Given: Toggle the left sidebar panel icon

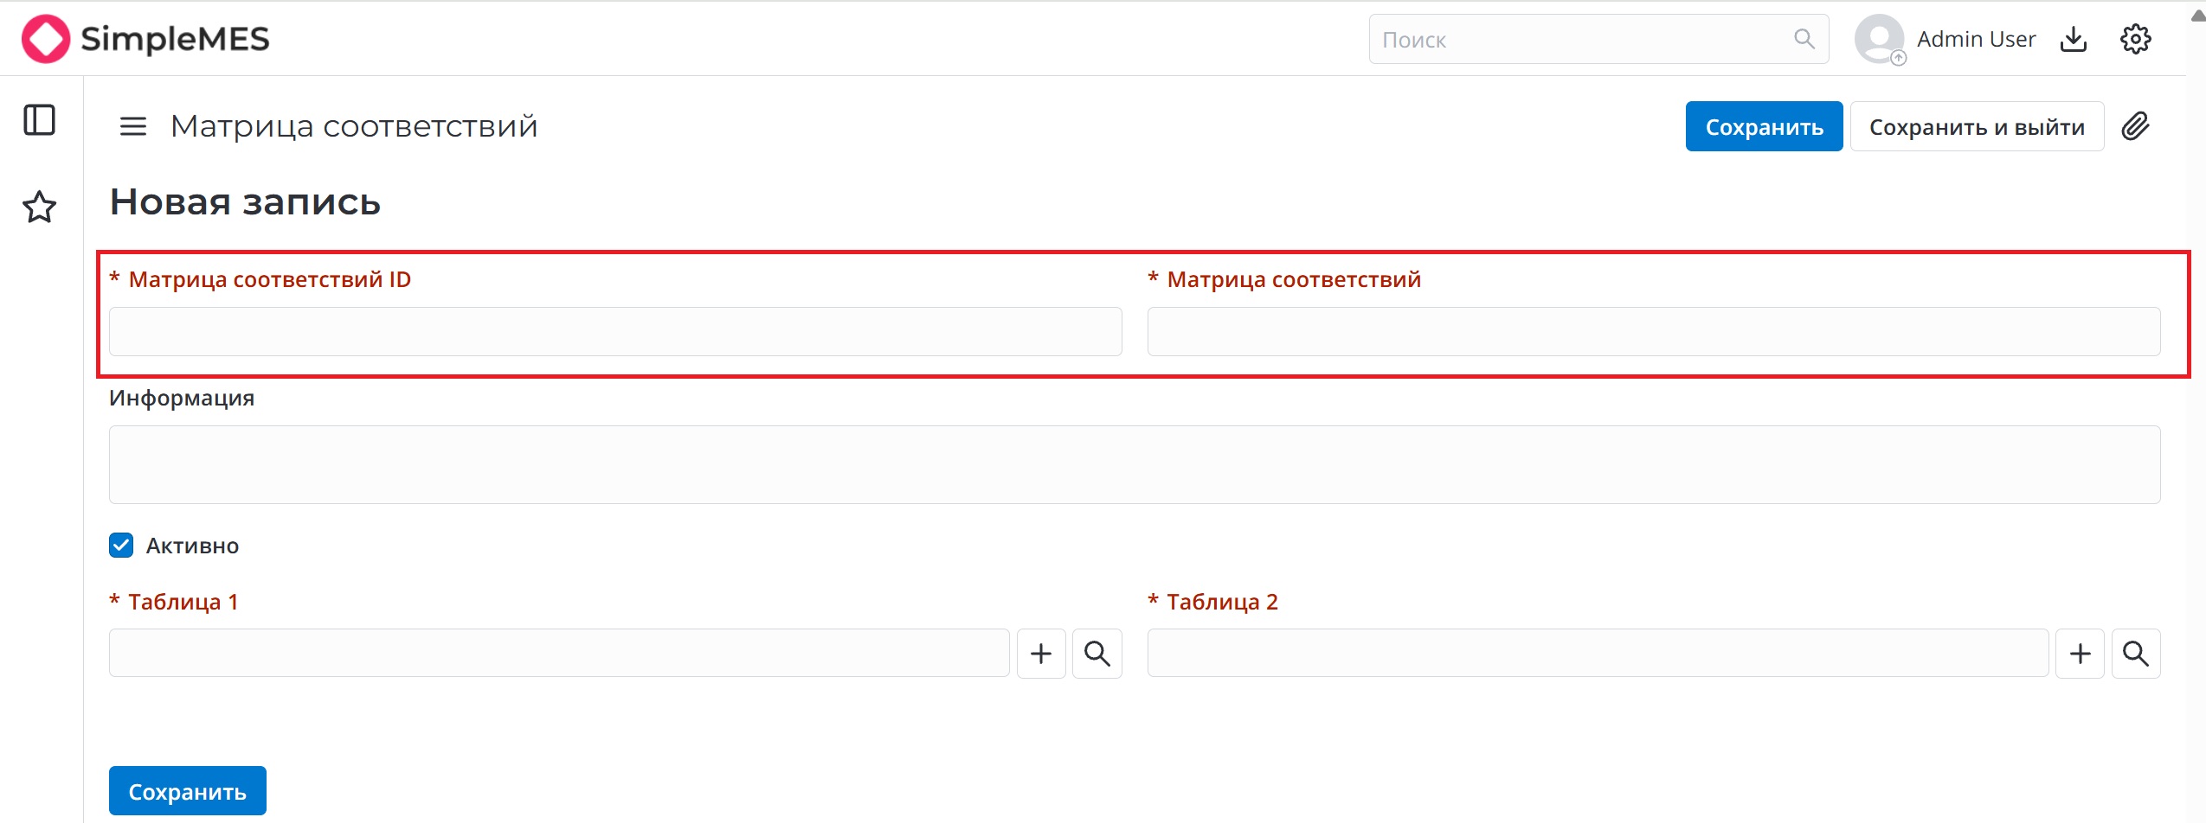Looking at the screenshot, I should 38,119.
